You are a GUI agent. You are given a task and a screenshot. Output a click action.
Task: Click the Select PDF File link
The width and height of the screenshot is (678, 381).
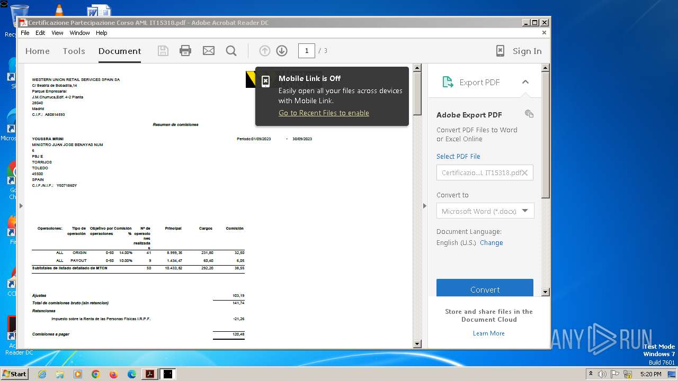click(x=458, y=156)
